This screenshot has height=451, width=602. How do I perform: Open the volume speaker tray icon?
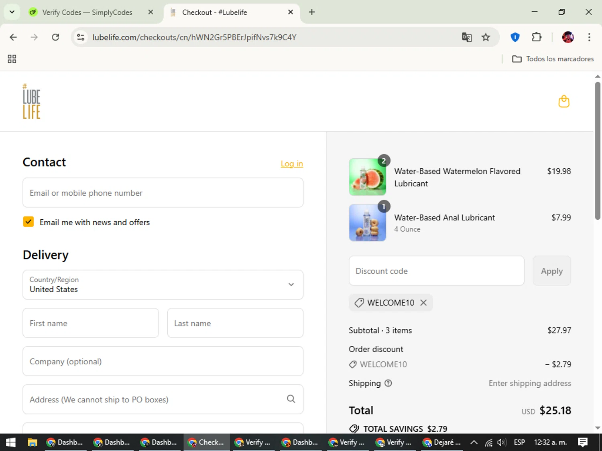(x=502, y=442)
